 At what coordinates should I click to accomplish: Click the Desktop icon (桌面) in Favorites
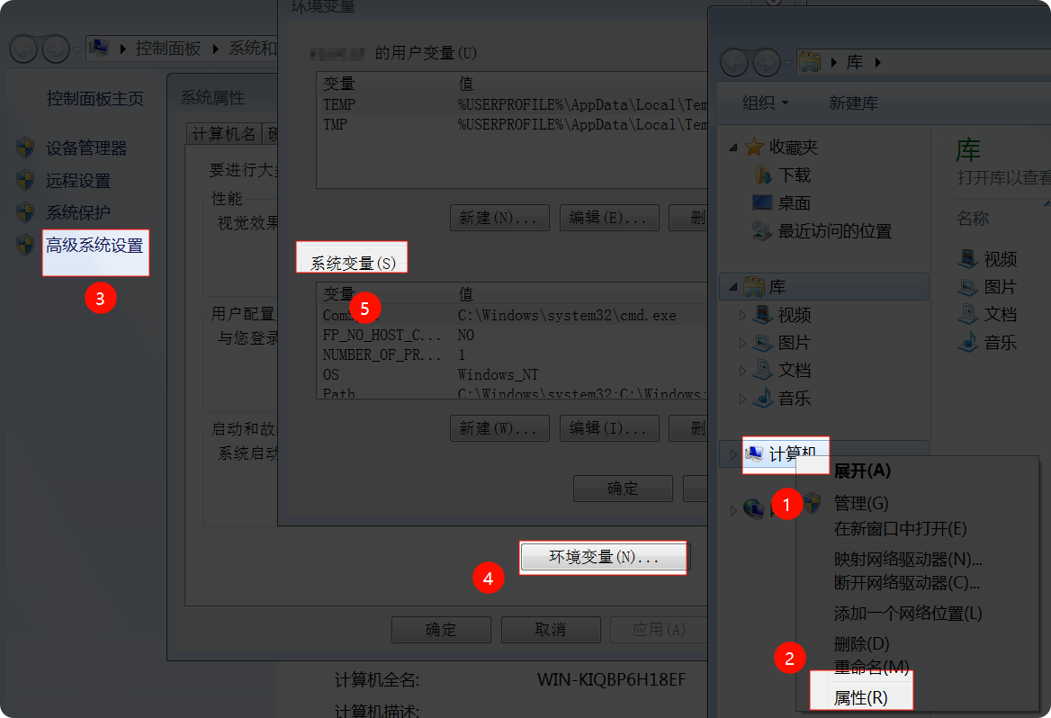pos(762,202)
